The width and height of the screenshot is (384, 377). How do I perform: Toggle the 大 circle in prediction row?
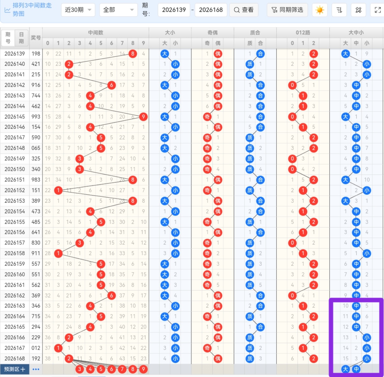click(346, 369)
